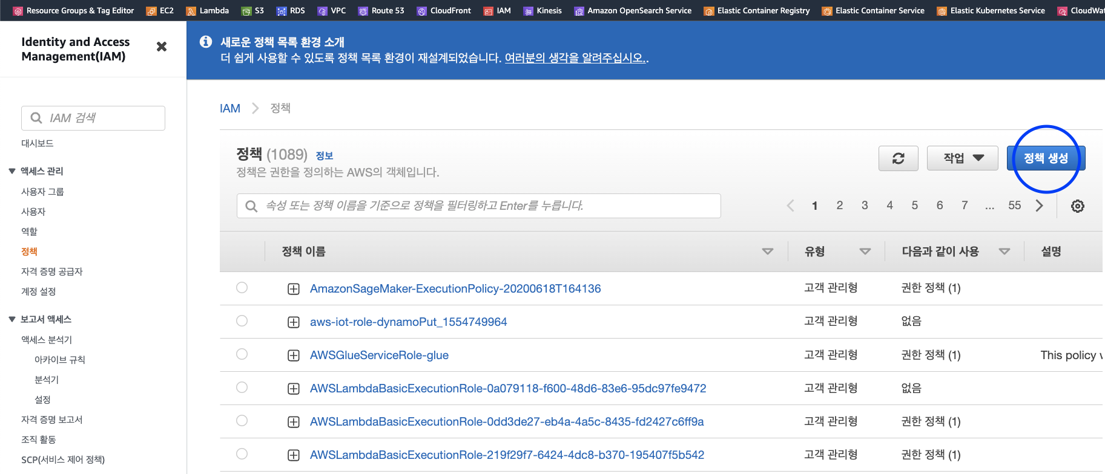Click the 여러분의 생각을 알려주십시오 feedback link
The height and width of the screenshot is (474, 1105).
[x=575, y=58]
